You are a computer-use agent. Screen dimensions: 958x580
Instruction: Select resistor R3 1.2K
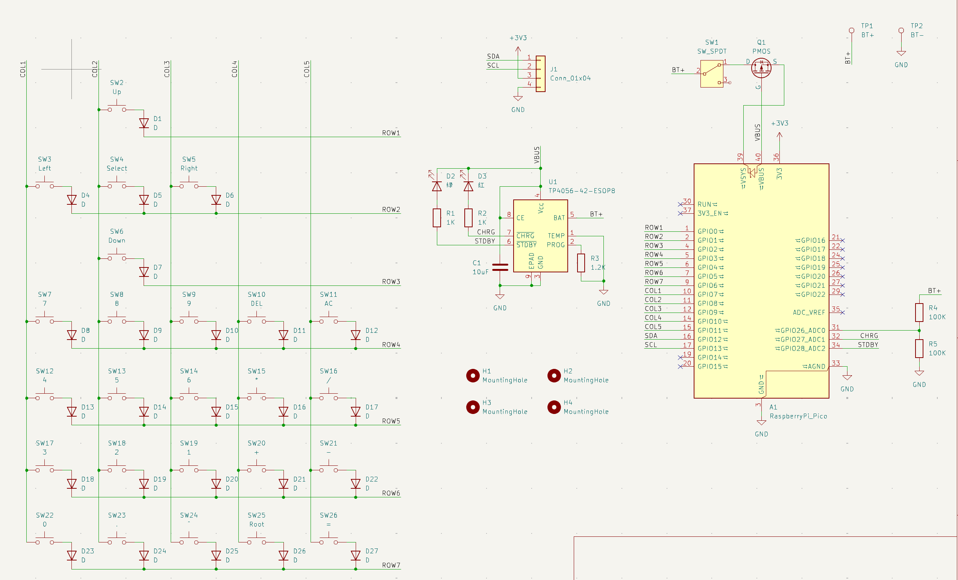tap(581, 263)
